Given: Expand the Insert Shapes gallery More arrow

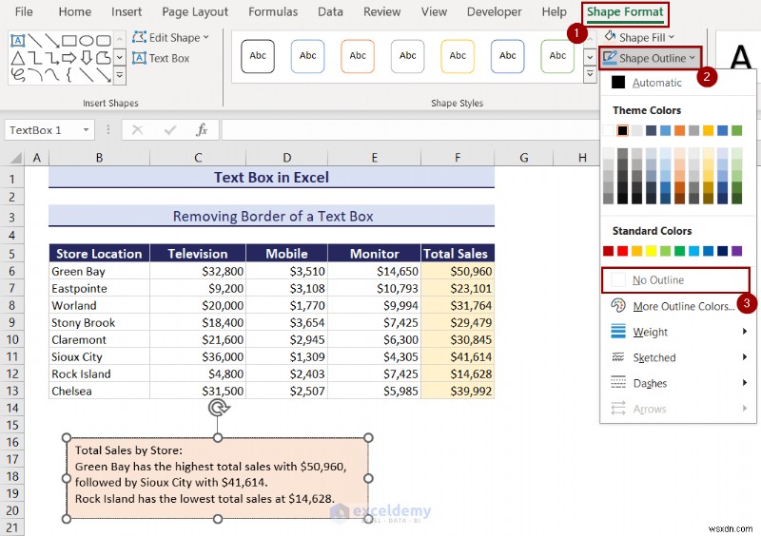Looking at the screenshot, I should click(120, 76).
